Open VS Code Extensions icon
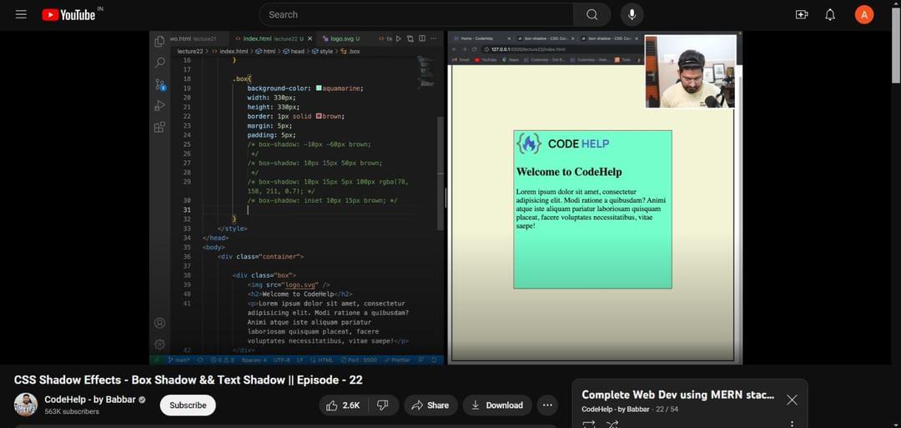 (x=159, y=127)
